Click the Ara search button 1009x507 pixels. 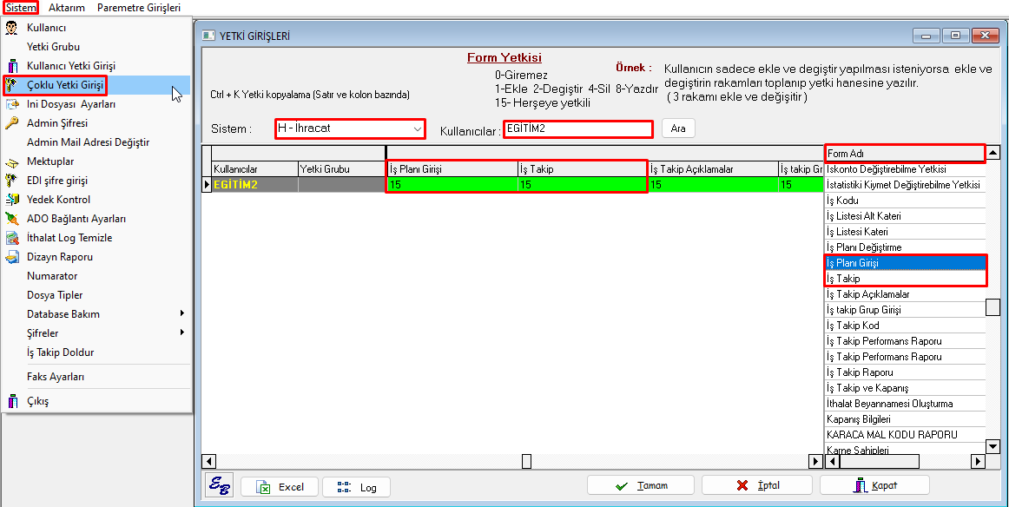pos(678,128)
